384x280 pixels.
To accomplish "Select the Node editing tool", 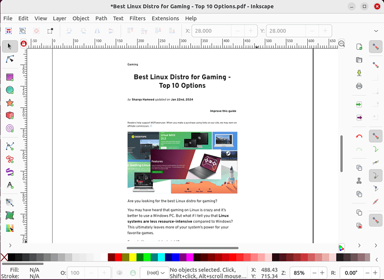I will 10,59.
